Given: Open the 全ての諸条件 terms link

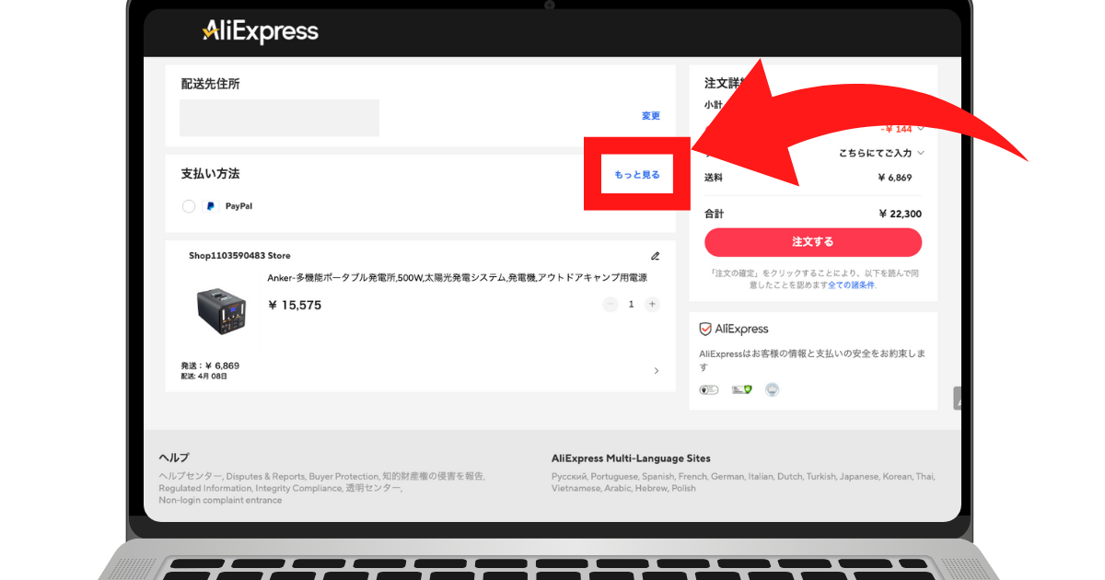Looking at the screenshot, I should [851, 285].
